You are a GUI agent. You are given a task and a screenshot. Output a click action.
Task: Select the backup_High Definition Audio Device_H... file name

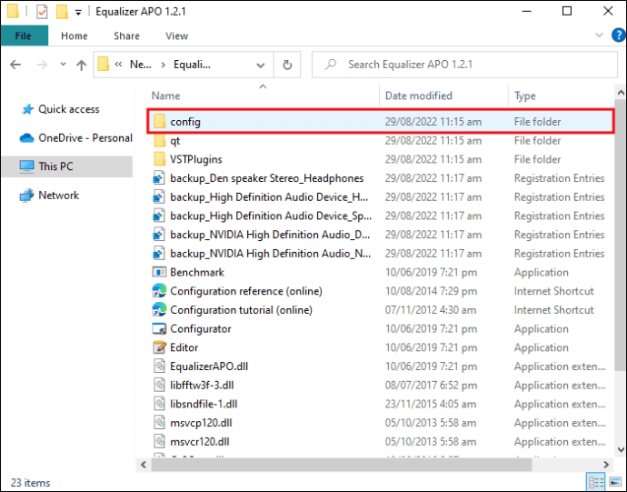click(x=269, y=197)
